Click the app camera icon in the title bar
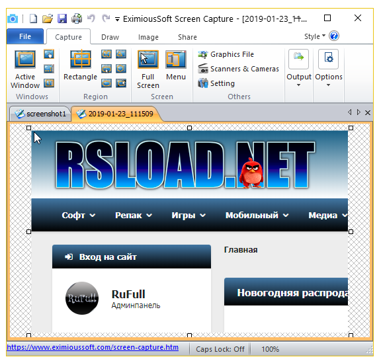 tap(13, 19)
